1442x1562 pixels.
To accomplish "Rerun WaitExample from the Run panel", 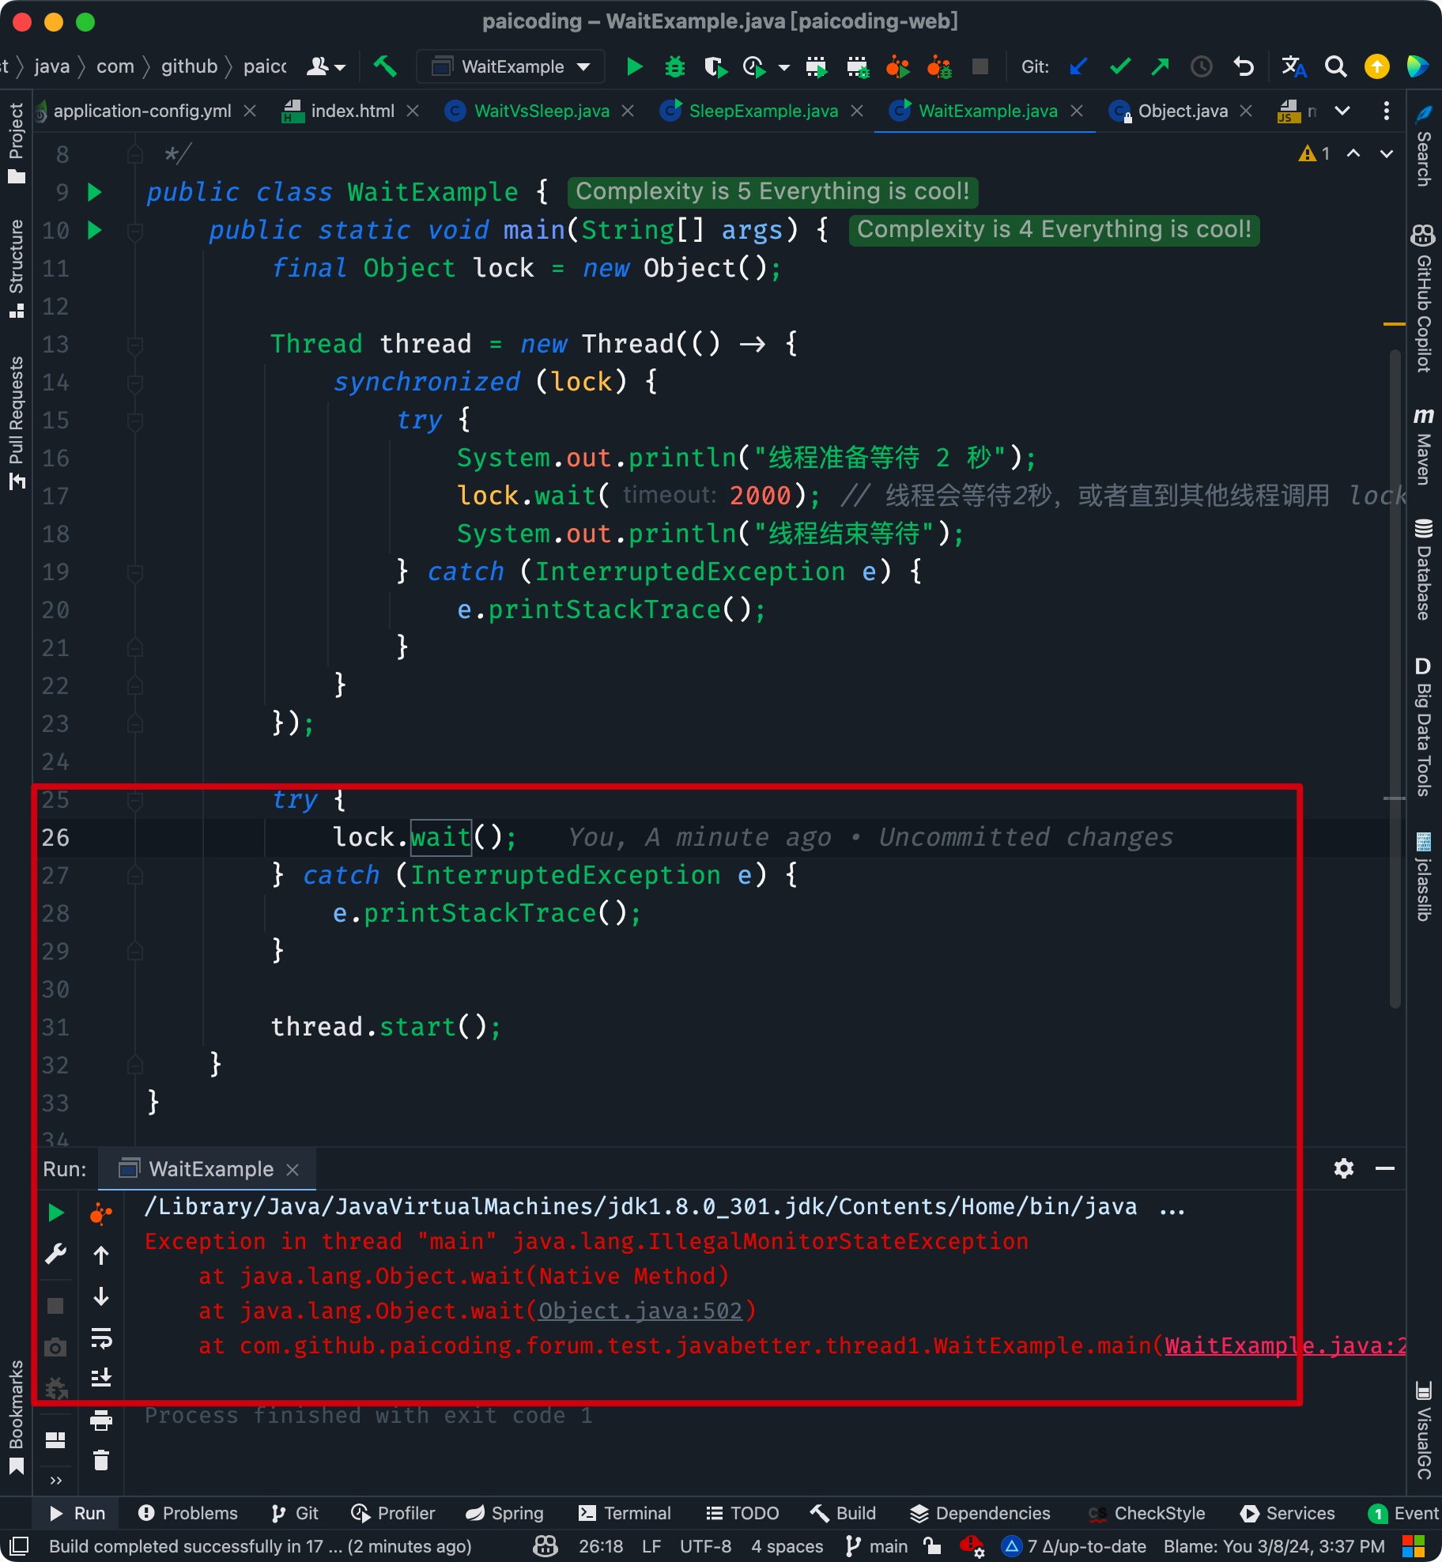I will pyautogui.click(x=55, y=1212).
